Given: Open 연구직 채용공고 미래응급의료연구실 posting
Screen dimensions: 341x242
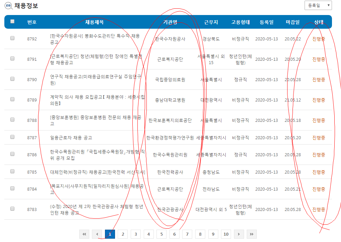Looking at the screenshot, I should (x=96, y=80).
